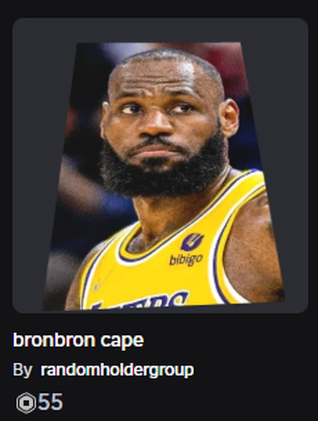
Task: Click the Robux currency icon
Action: click(x=26, y=402)
